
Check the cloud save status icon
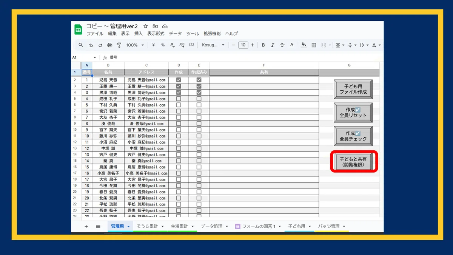[x=165, y=26]
